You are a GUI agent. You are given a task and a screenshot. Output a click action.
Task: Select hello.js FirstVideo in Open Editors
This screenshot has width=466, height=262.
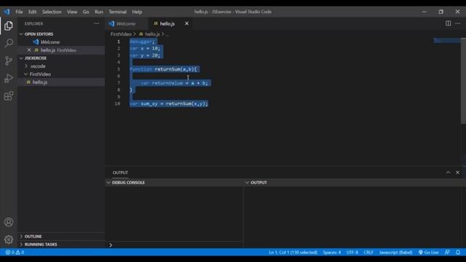click(61, 50)
